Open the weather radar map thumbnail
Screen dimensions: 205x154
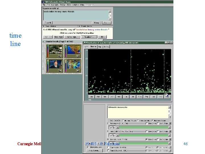click(74, 64)
